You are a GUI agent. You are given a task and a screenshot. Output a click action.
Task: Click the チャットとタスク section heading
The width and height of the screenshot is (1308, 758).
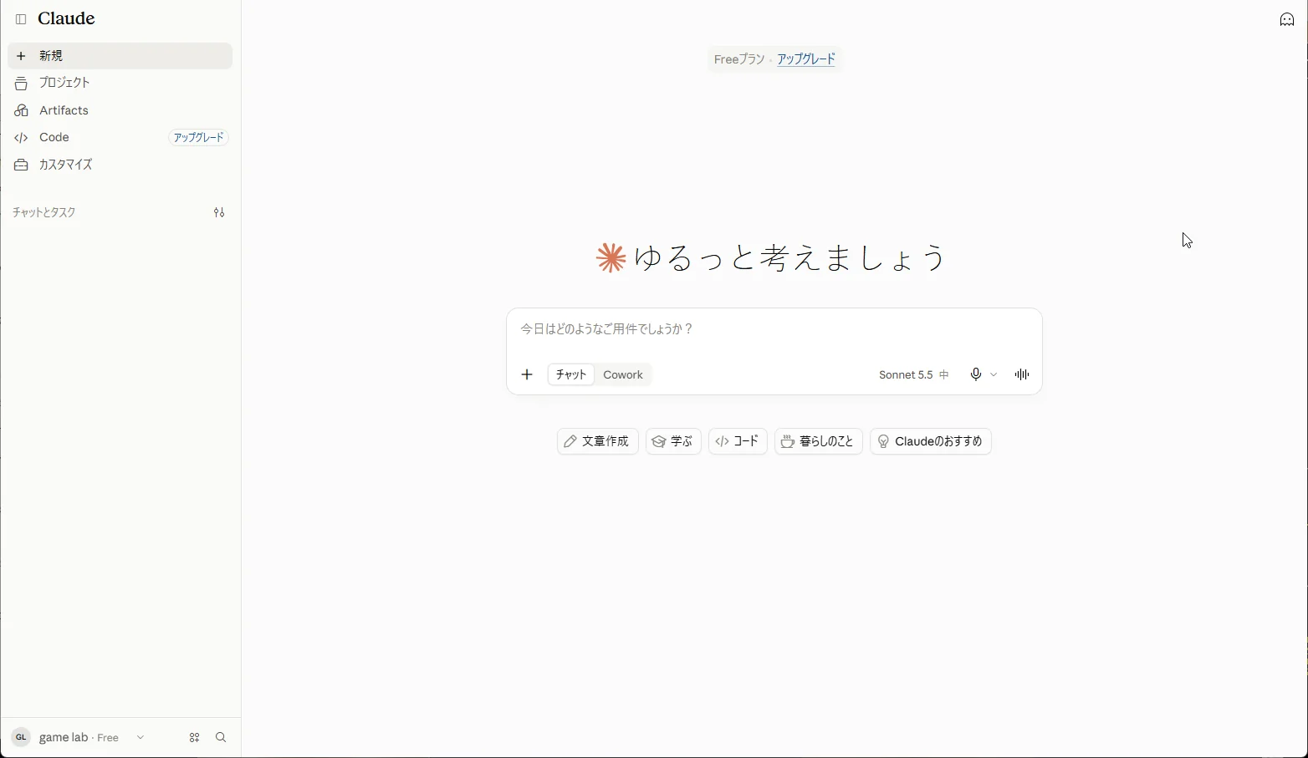point(44,212)
